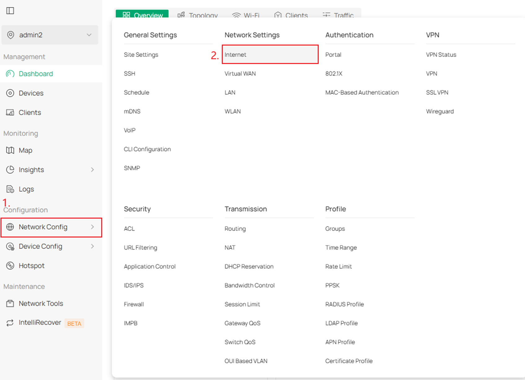Image resolution: width=525 pixels, height=380 pixels.
Task: Click the Network Tools icon
Action: [x=10, y=304]
